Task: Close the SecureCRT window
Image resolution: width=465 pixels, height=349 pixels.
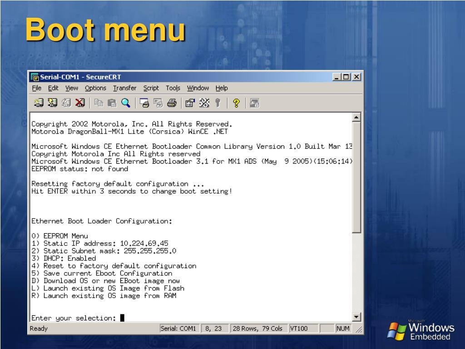Action: (x=357, y=77)
